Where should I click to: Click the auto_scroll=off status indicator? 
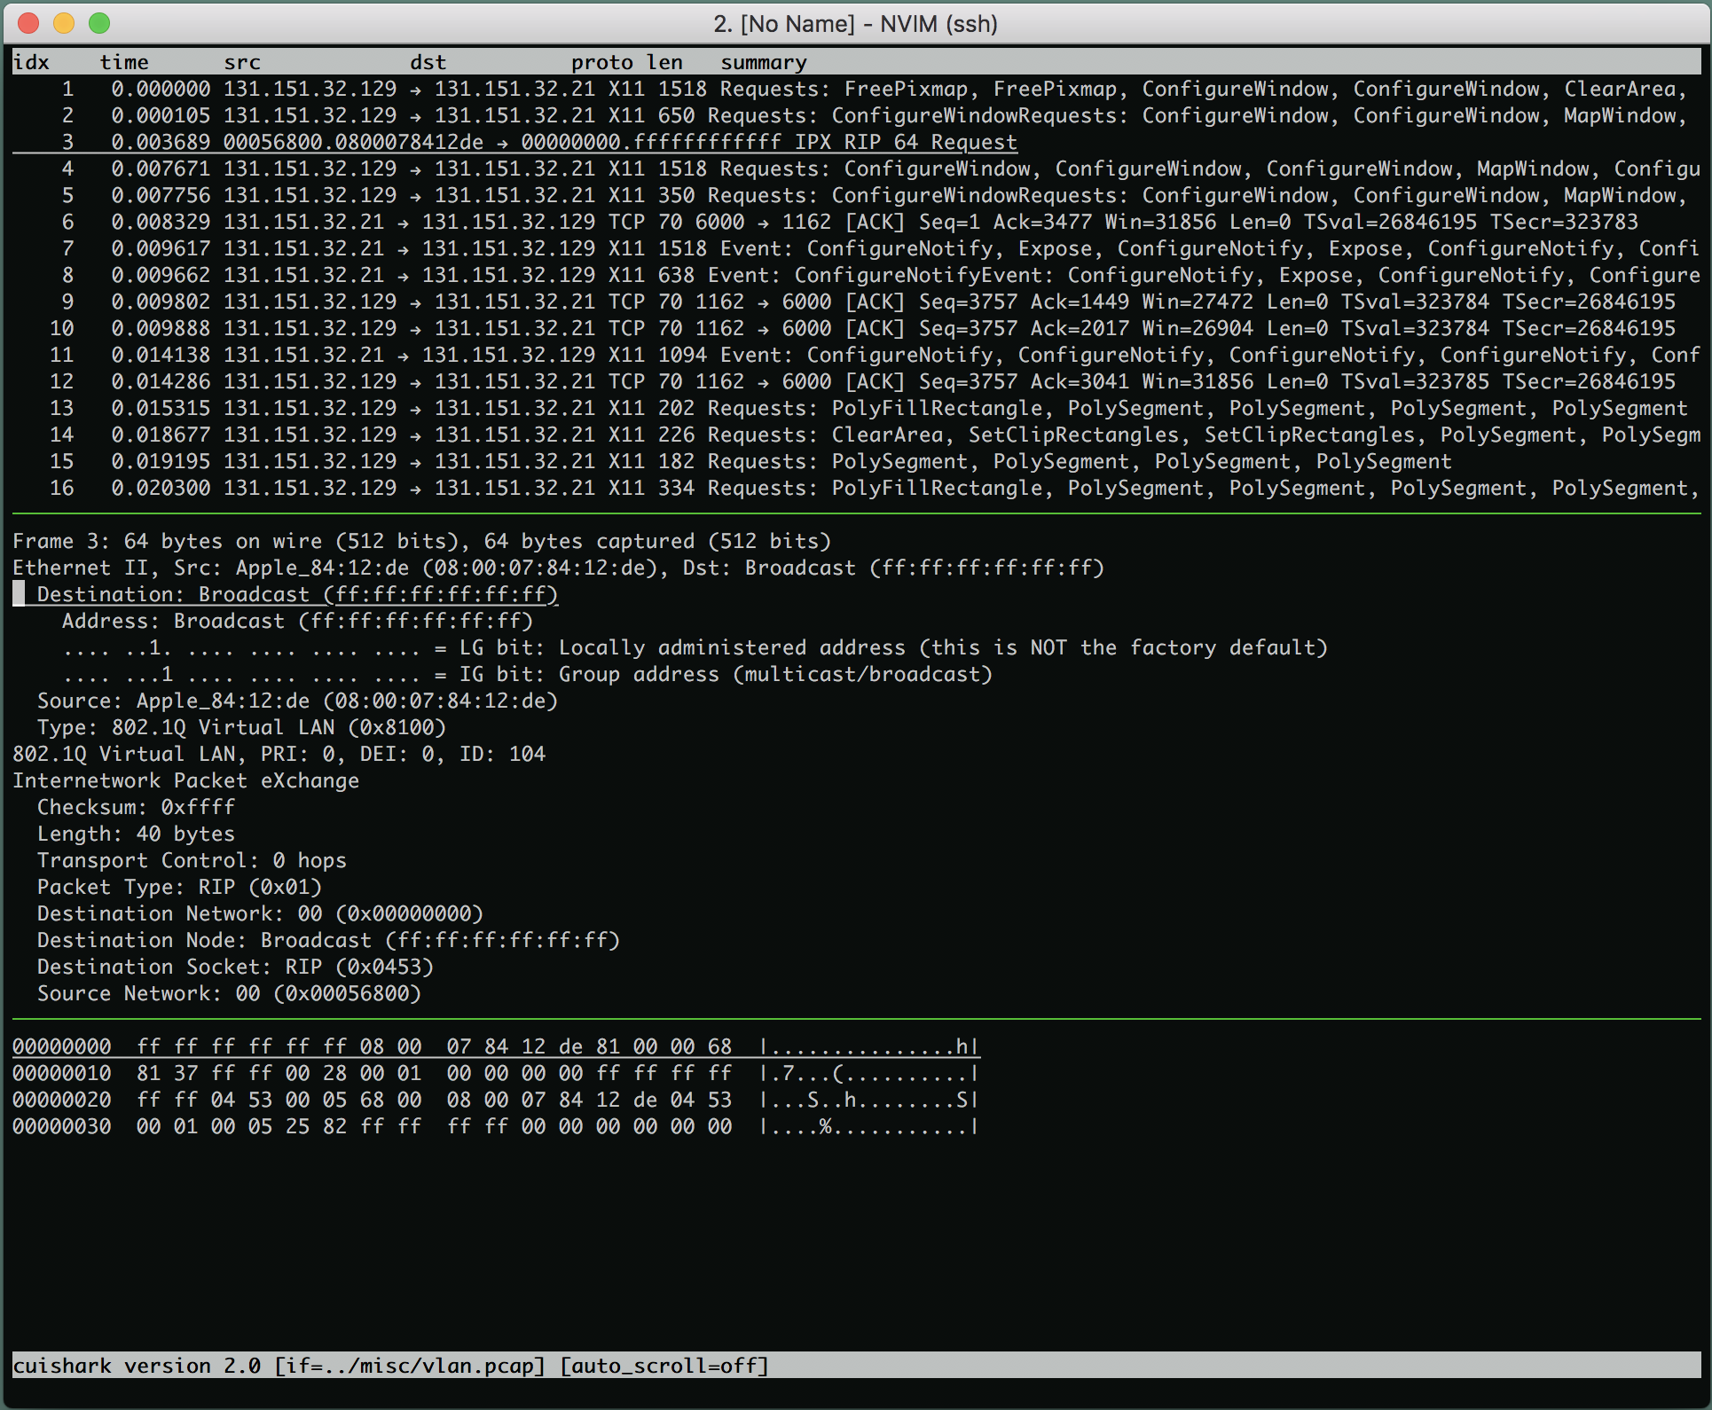(x=664, y=1366)
